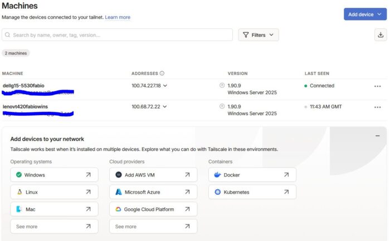Click Windows Server 2025 for lenovt420fabiowins
The image size is (390, 241).
[x=252, y=114]
